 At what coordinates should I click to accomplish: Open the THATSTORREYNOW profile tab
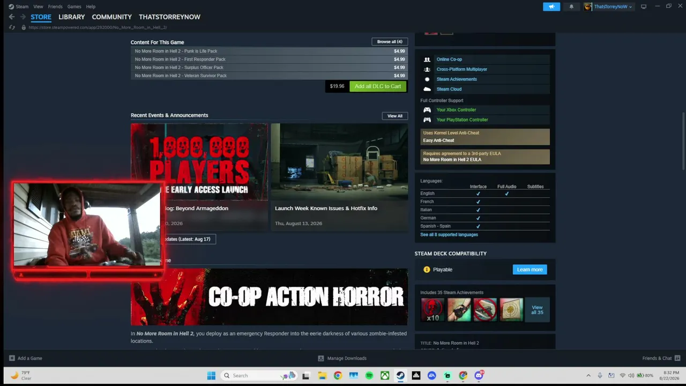click(169, 17)
